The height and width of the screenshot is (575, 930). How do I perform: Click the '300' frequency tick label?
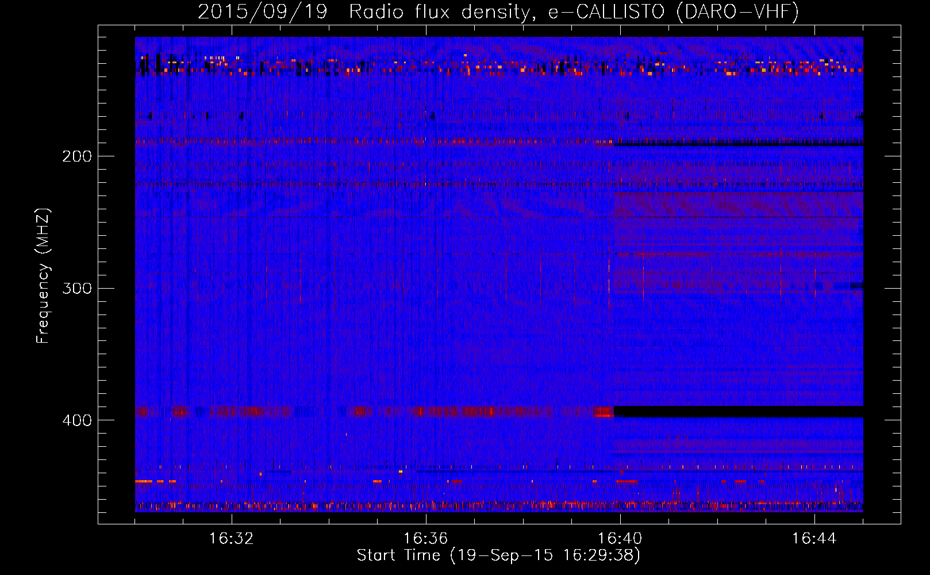[77, 288]
